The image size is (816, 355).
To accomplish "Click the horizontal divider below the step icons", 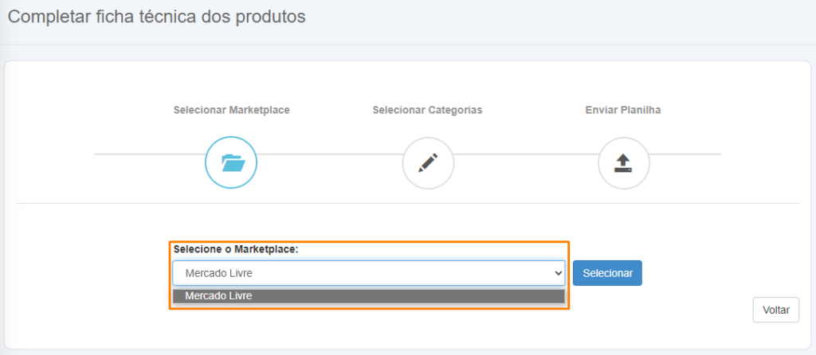I will point(407,203).
